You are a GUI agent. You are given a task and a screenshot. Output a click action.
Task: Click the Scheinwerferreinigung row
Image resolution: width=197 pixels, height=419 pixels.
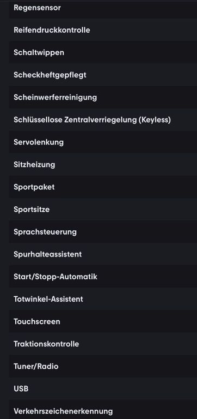[103, 97]
